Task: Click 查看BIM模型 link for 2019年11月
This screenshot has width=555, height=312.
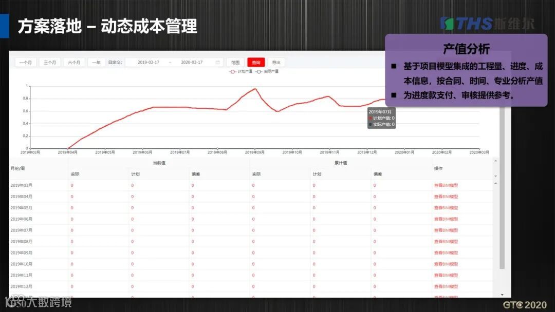Action: point(446,275)
